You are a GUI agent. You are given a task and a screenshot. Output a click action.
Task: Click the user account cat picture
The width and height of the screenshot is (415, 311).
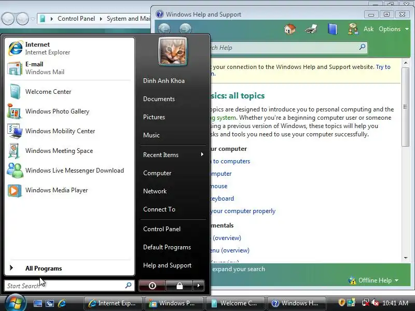pyautogui.click(x=173, y=51)
